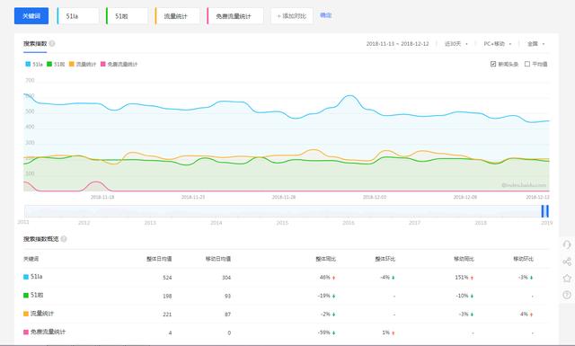This screenshot has width=575, height=346.
Task: Click the red up arrow beside 4% in 流量统计 row
Action: coord(531,315)
